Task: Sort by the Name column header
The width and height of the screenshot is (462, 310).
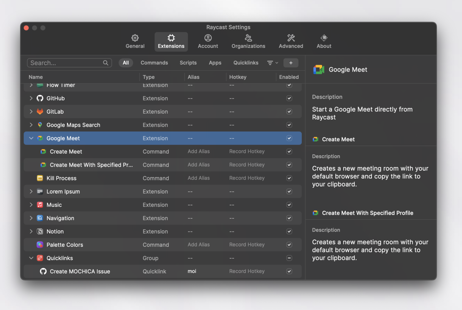Action: (x=36, y=77)
